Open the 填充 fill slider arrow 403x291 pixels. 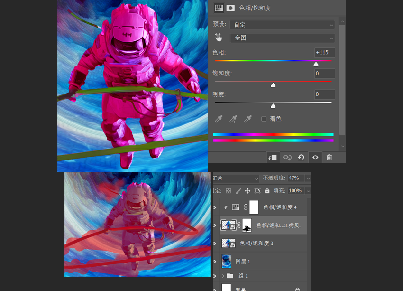click(308, 191)
